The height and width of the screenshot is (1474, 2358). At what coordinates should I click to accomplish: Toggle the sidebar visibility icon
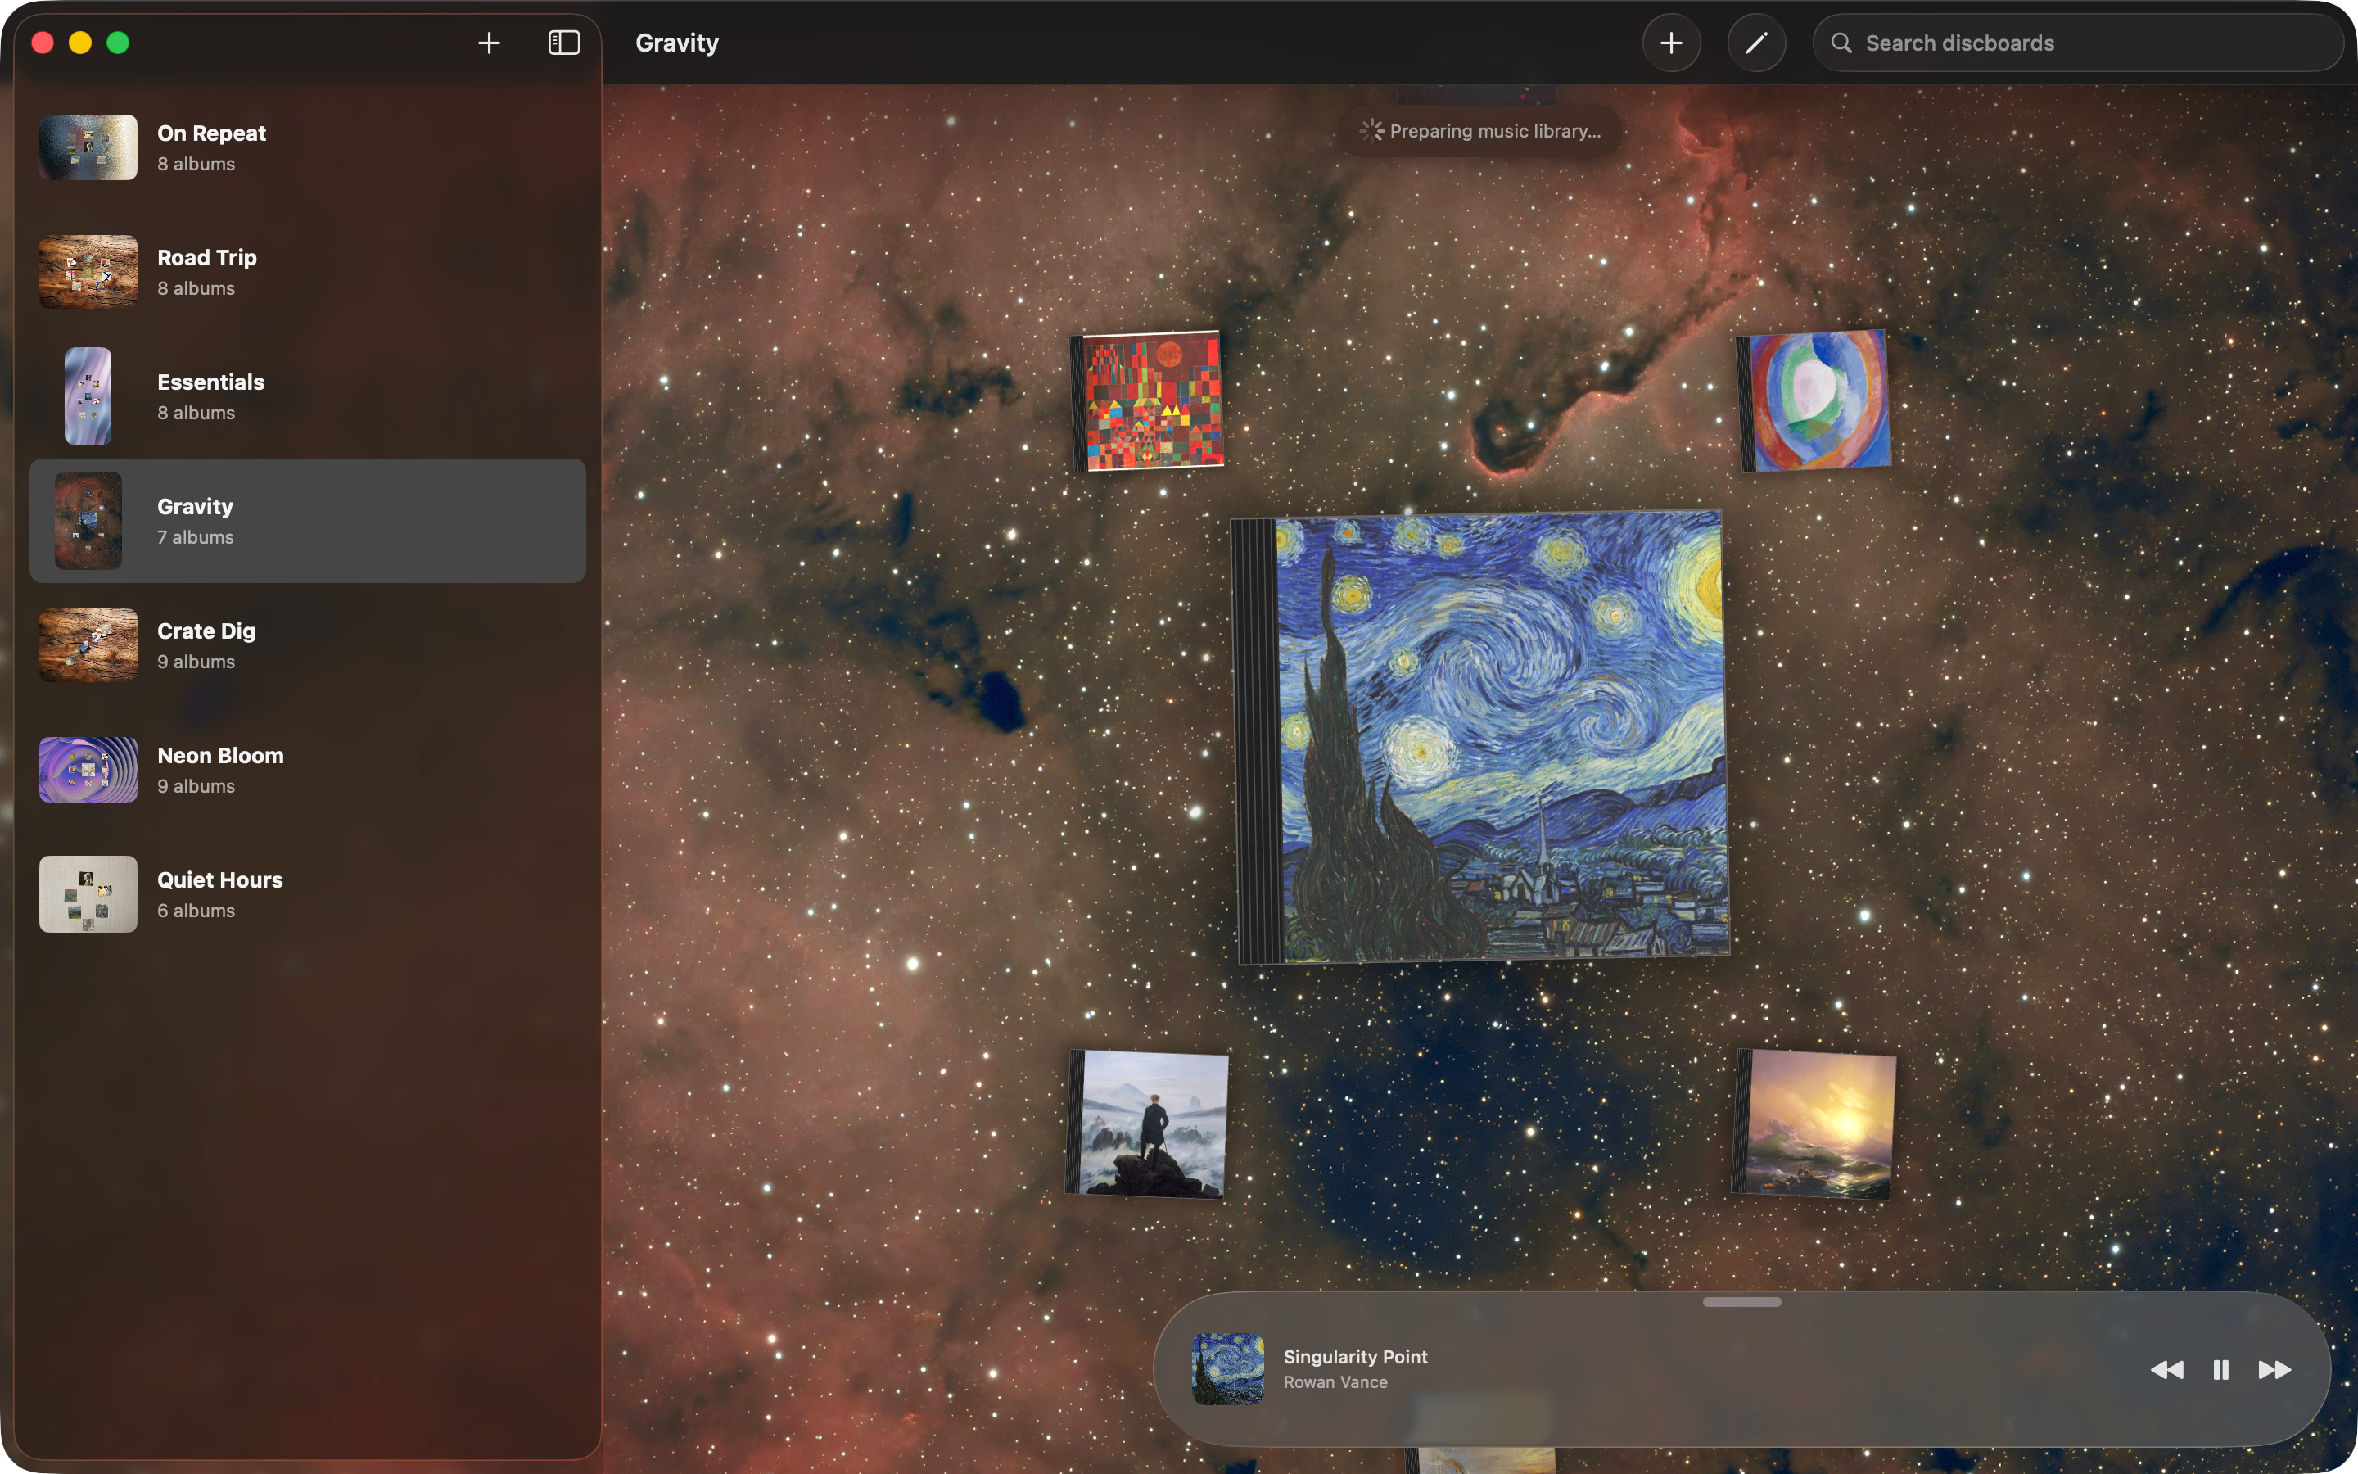tap(564, 43)
